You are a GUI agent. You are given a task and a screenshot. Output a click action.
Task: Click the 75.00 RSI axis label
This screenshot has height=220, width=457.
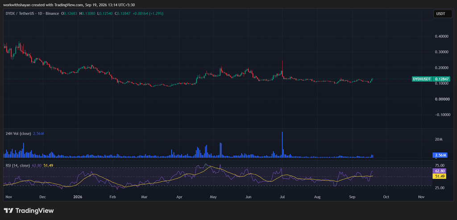439,165
